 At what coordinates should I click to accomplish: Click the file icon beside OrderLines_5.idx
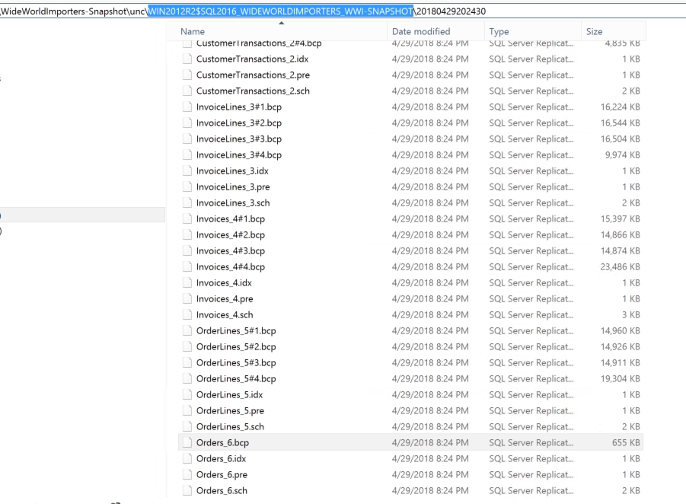click(187, 395)
